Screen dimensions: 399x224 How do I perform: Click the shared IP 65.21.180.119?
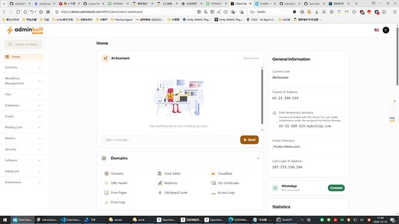pyautogui.click(x=286, y=98)
